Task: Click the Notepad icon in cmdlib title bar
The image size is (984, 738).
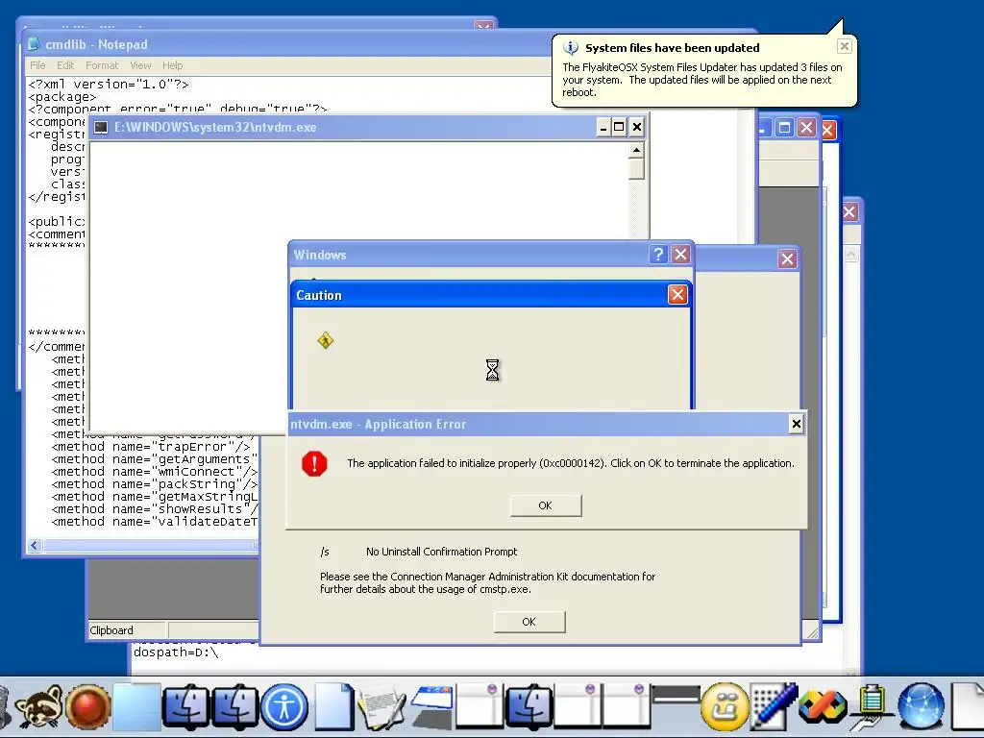Action: [x=34, y=44]
